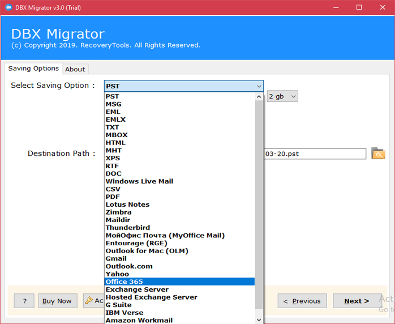
Task: Select DOC saving option
Action: click(x=179, y=174)
